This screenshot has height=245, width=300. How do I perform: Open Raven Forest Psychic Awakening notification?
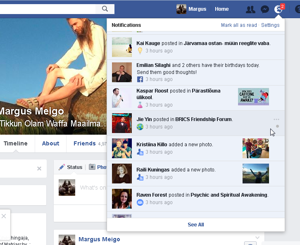(196, 199)
